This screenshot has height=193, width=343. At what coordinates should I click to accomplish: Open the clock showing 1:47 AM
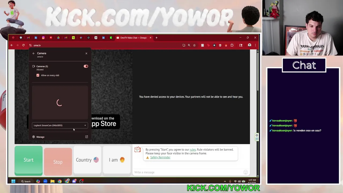[x=252, y=181]
